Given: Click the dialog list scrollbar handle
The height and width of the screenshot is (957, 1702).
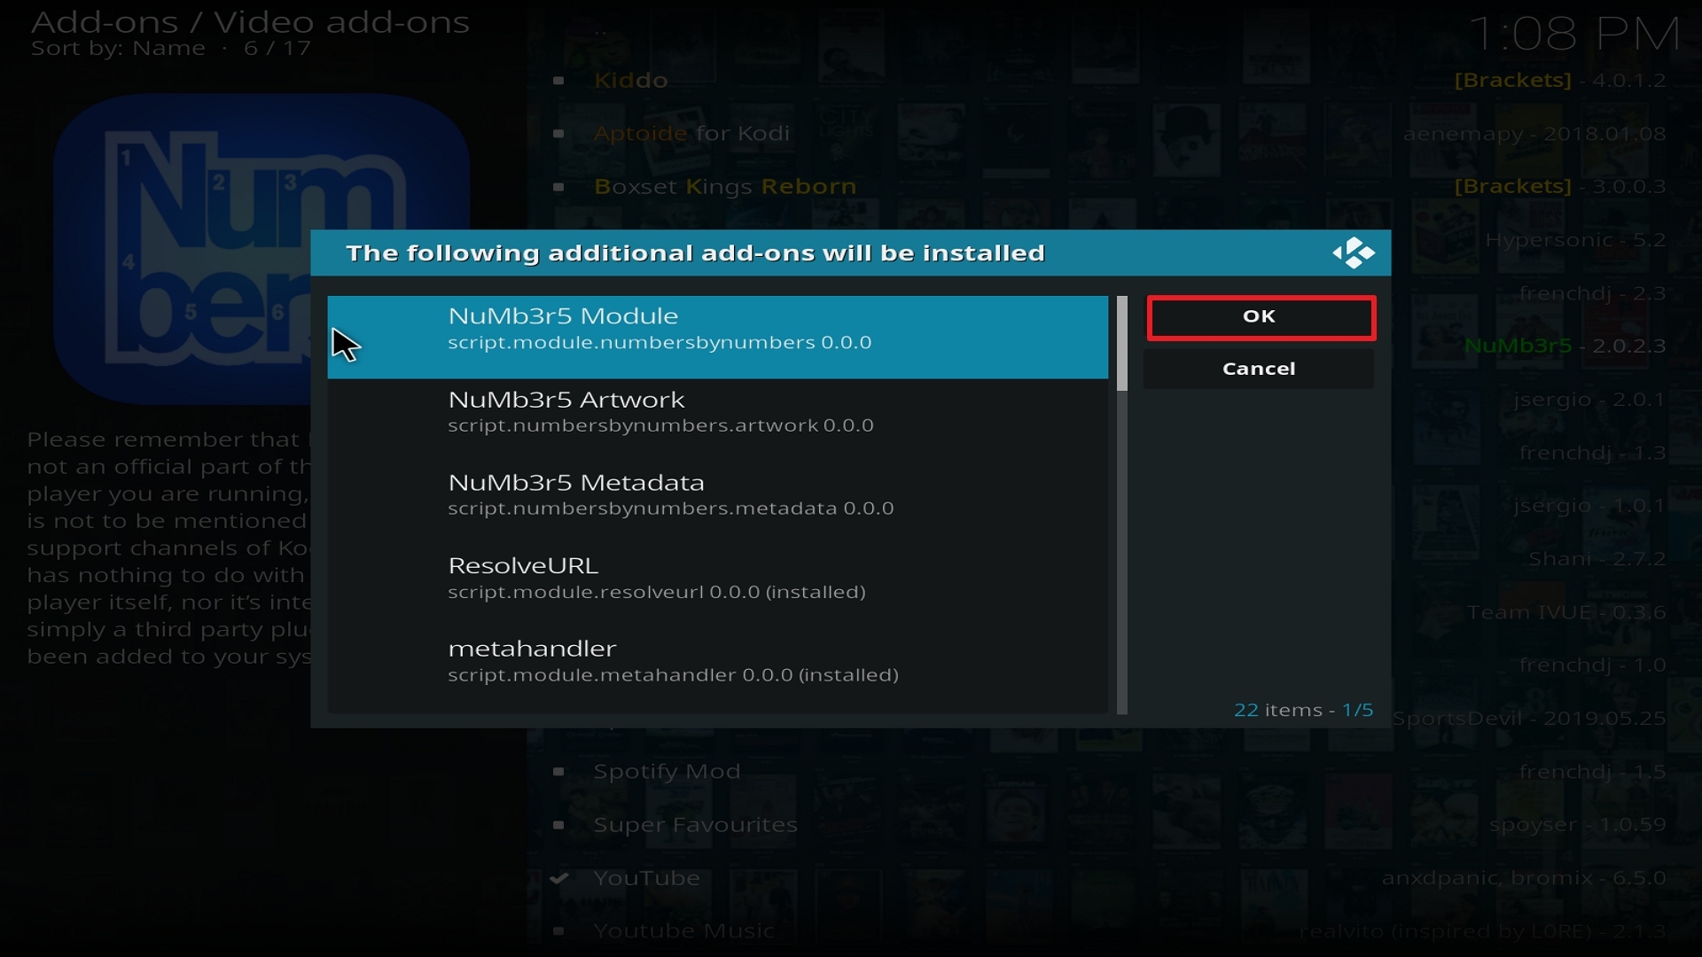Looking at the screenshot, I should pos(1122,344).
